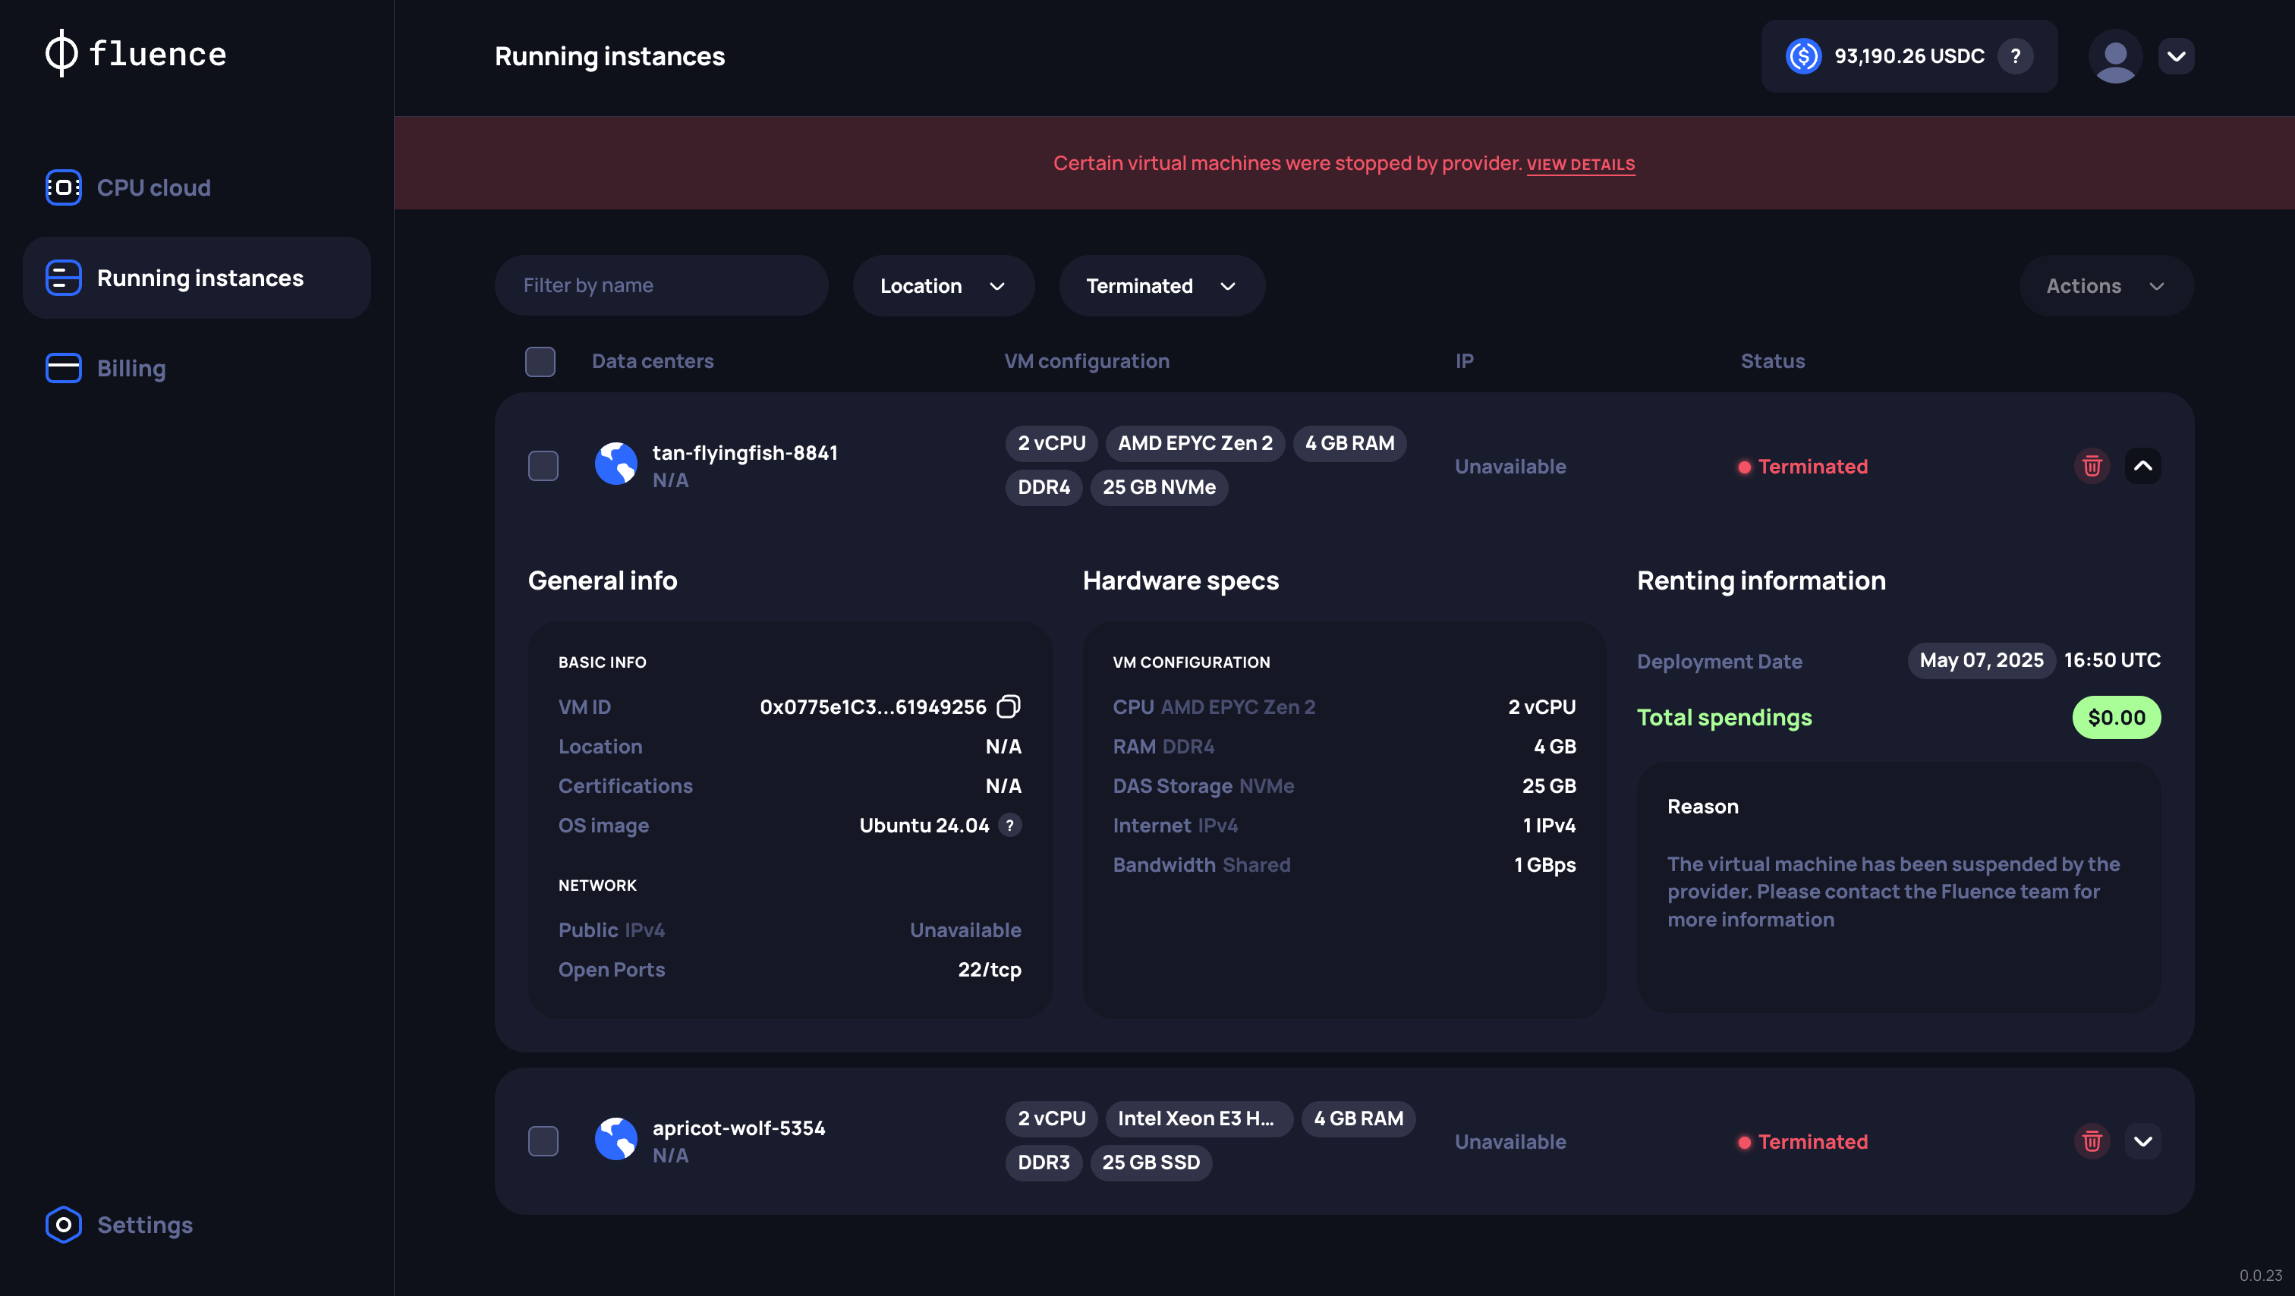The width and height of the screenshot is (2295, 1296).
Task: Open Settings via the gear icon
Action: (x=62, y=1225)
